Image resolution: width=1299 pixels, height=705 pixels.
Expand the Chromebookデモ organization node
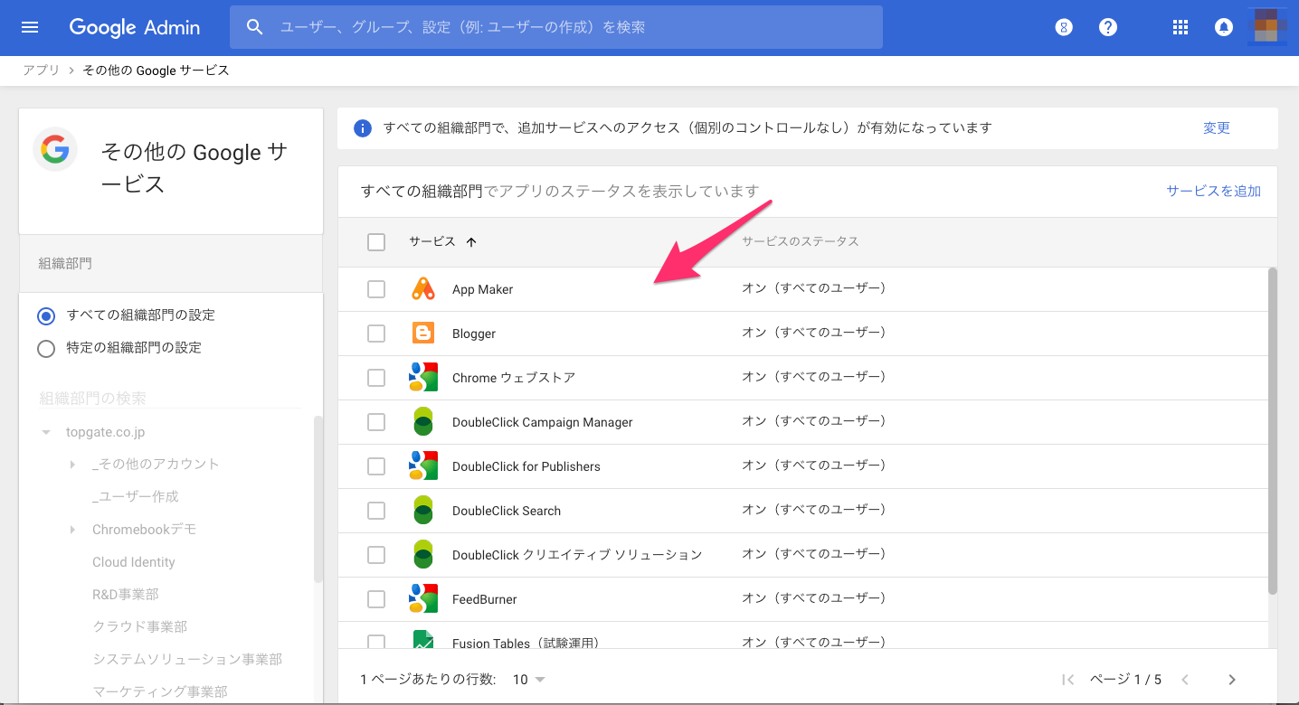pyautogui.click(x=72, y=530)
